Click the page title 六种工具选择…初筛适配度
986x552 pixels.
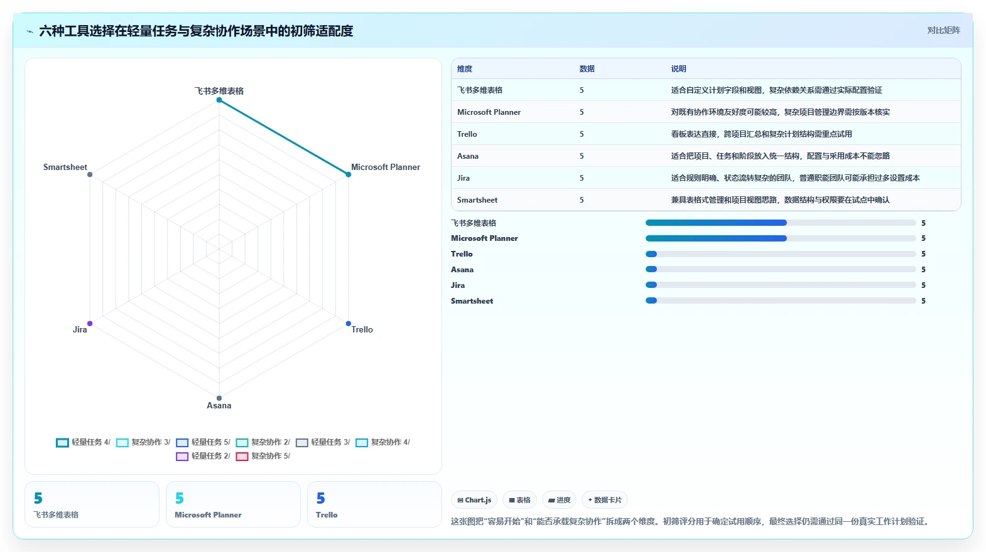tap(196, 31)
